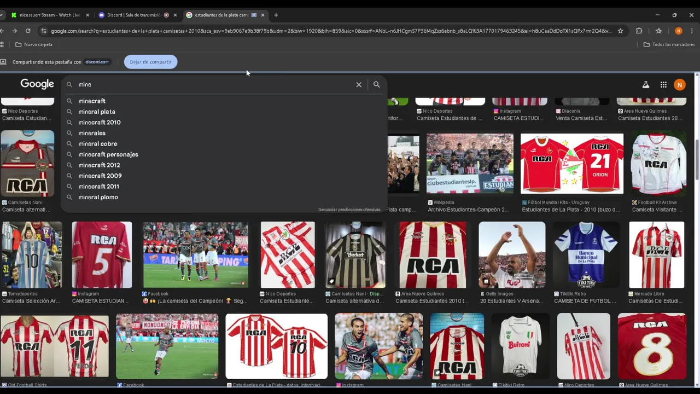The height and width of the screenshot is (394, 700).
Task: Open the Google account avatar on results page
Action: [679, 85]
